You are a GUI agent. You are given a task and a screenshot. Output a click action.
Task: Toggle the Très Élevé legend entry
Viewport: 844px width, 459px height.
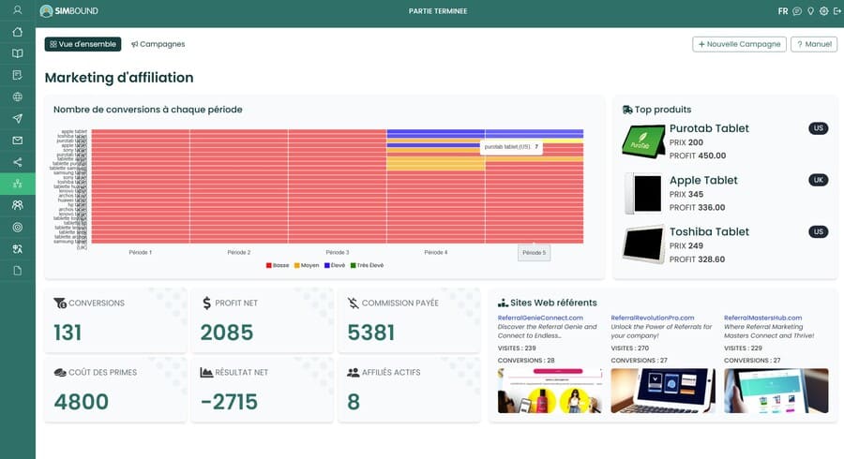click(x=367, y=265)
